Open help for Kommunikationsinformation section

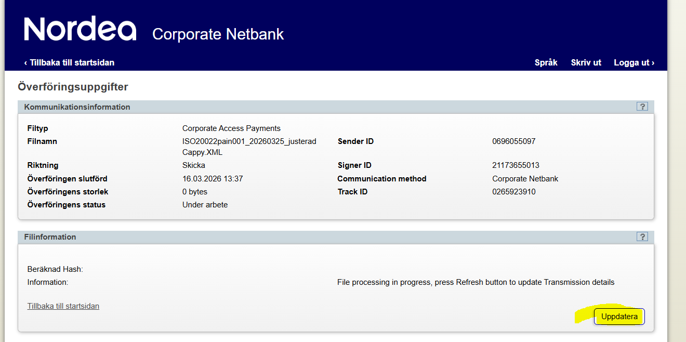[x=642, y=107]
